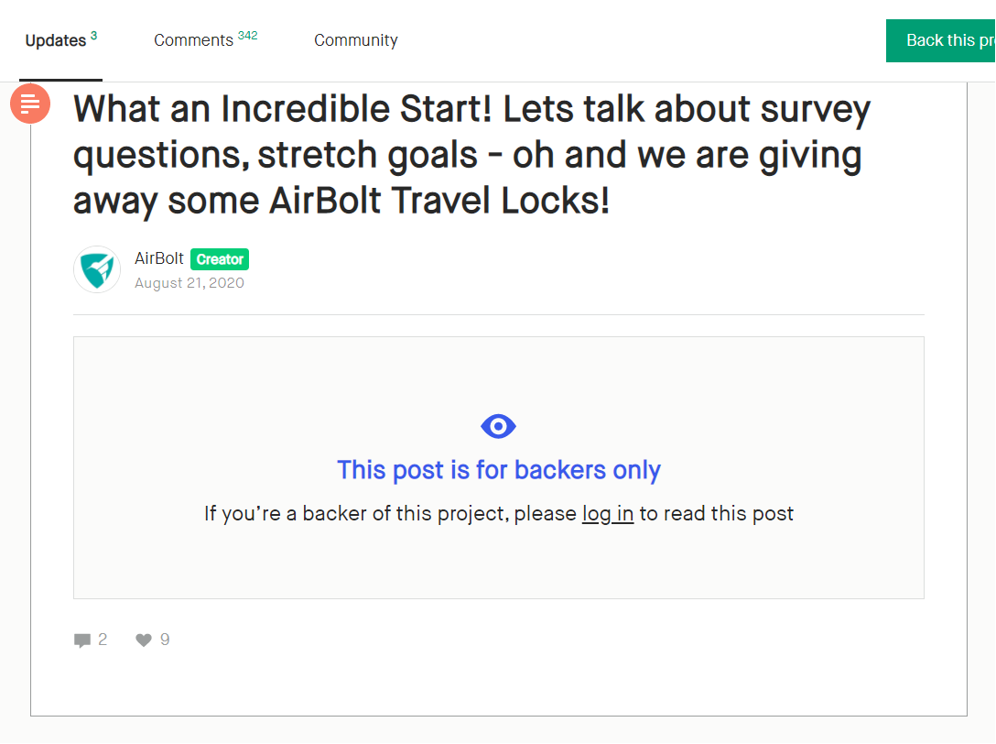Screen dimensions: 996x744
Task: Follow the log in link
Action: (608, 513)
